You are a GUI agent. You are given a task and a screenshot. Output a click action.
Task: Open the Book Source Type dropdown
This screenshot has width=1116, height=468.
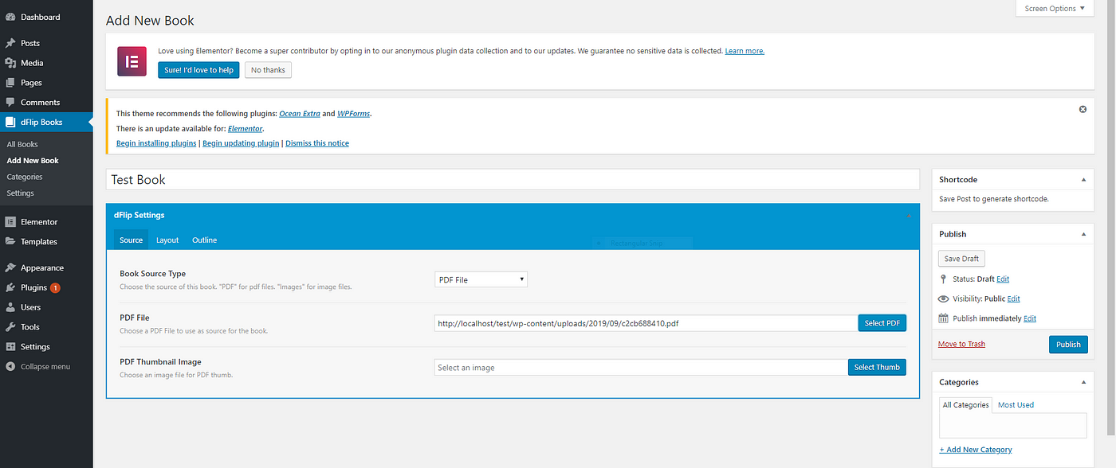point(481,279)
